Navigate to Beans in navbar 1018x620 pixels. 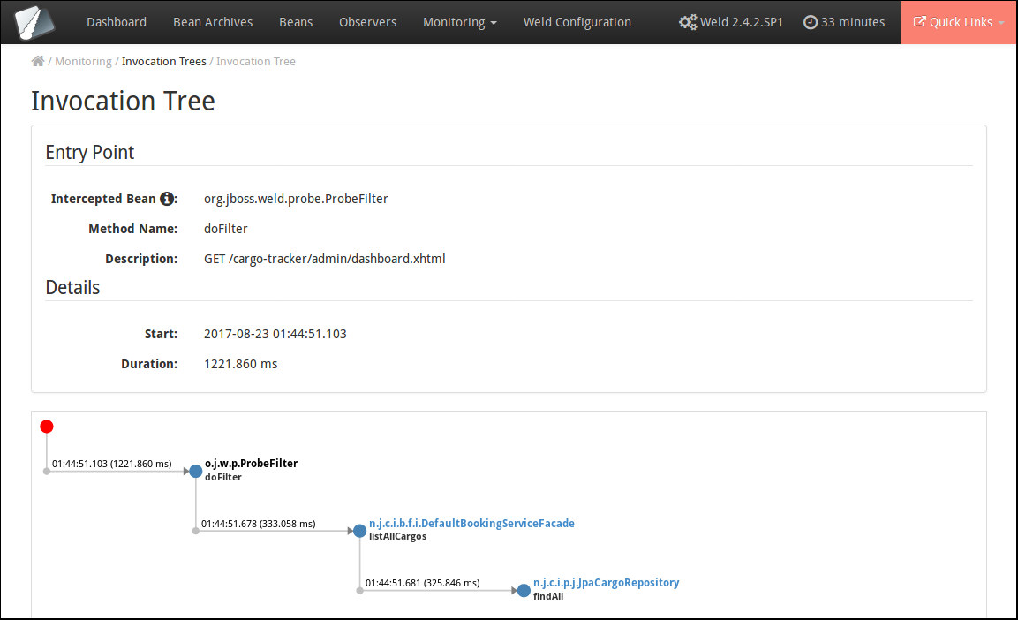(296, 22)
